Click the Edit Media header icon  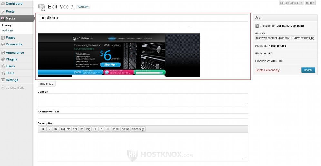(x=42, y=7)
